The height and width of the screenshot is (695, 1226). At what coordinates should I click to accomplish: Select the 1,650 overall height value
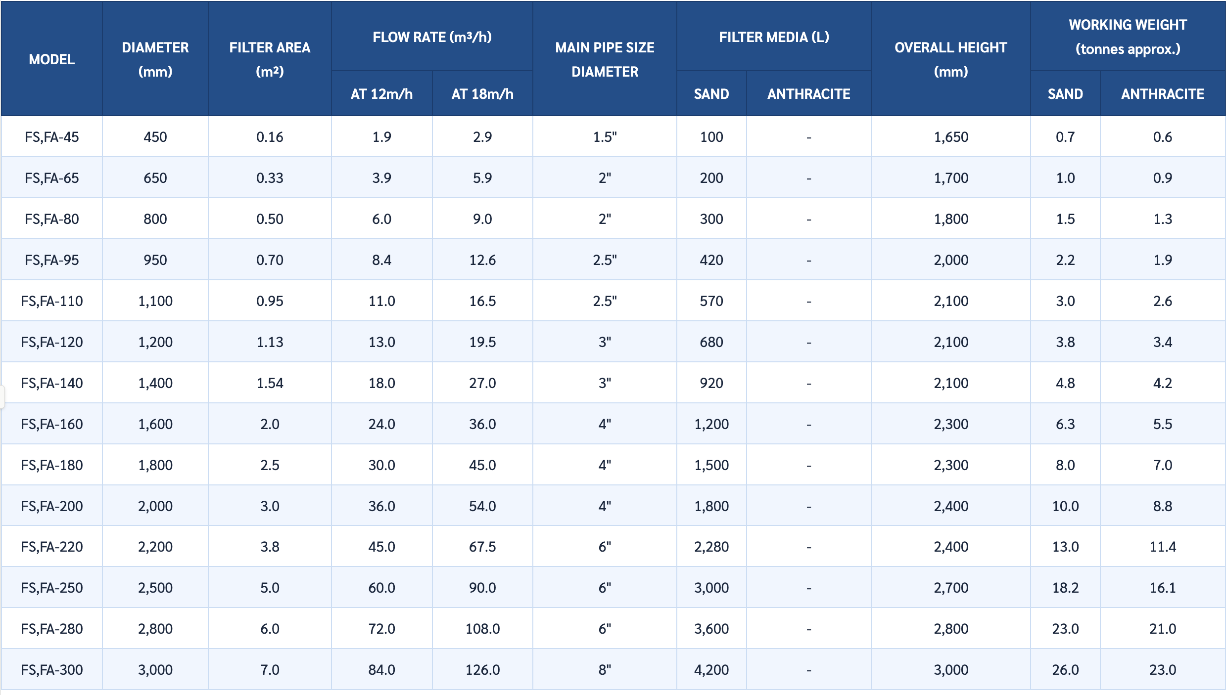pyautogui.click(x=950, y=137)
